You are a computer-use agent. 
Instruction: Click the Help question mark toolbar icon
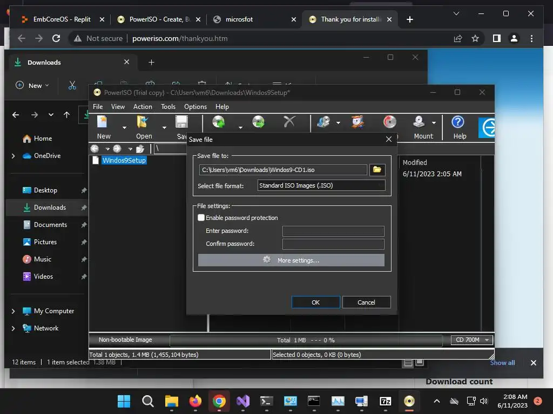tap(458, 122)
